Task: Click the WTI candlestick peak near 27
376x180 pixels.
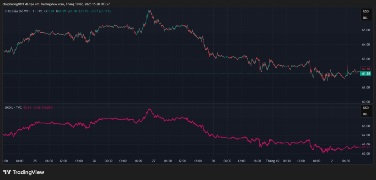Action: click(149, 11)
